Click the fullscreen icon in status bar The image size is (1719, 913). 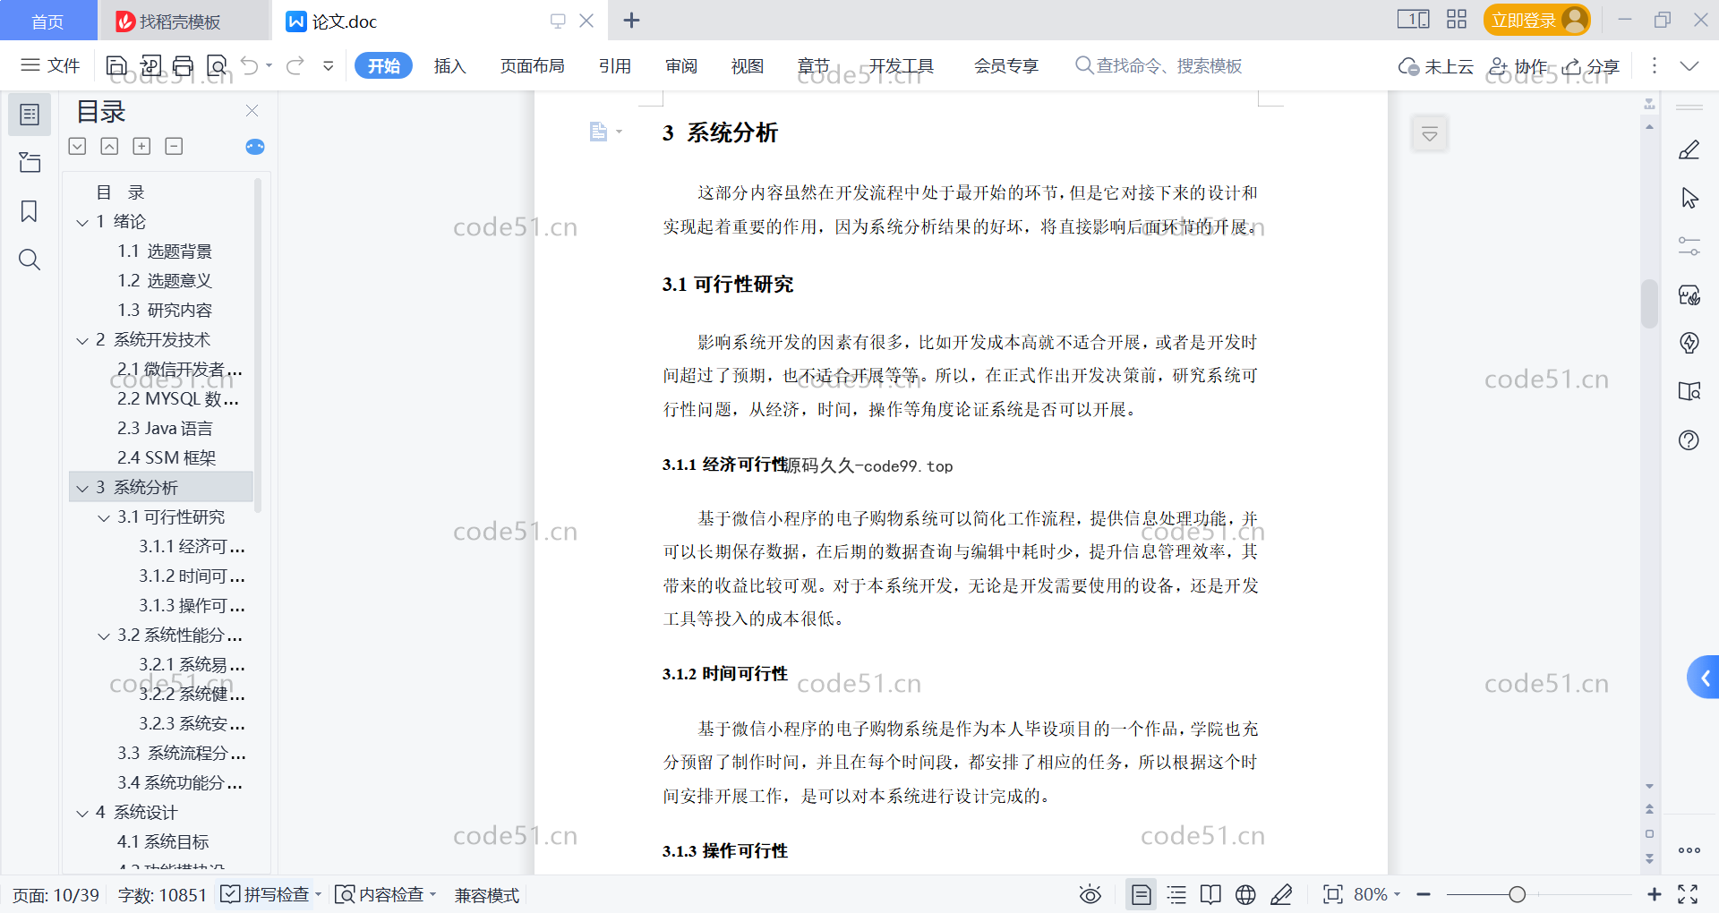pyautogui.click(x=1688, y=894)
